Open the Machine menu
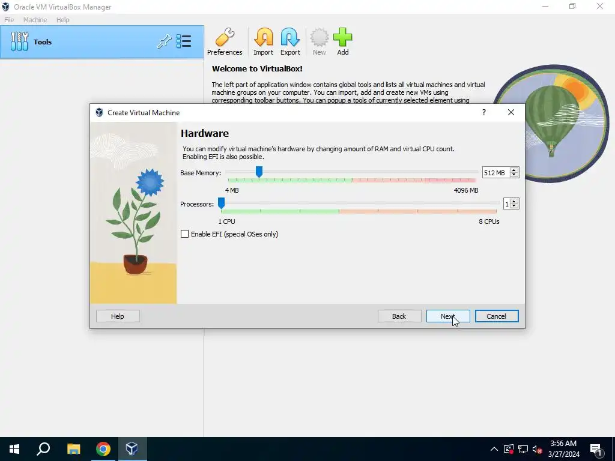Screen dimensions: 615x461 35,20
